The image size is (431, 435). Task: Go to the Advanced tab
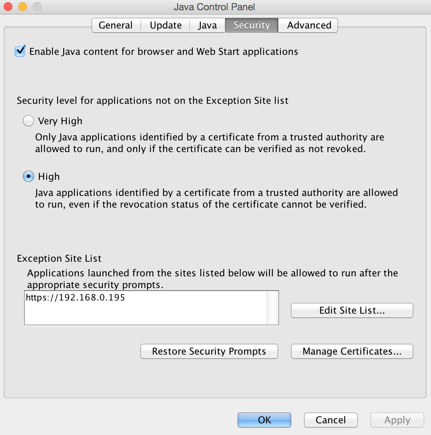click(309, 25)
